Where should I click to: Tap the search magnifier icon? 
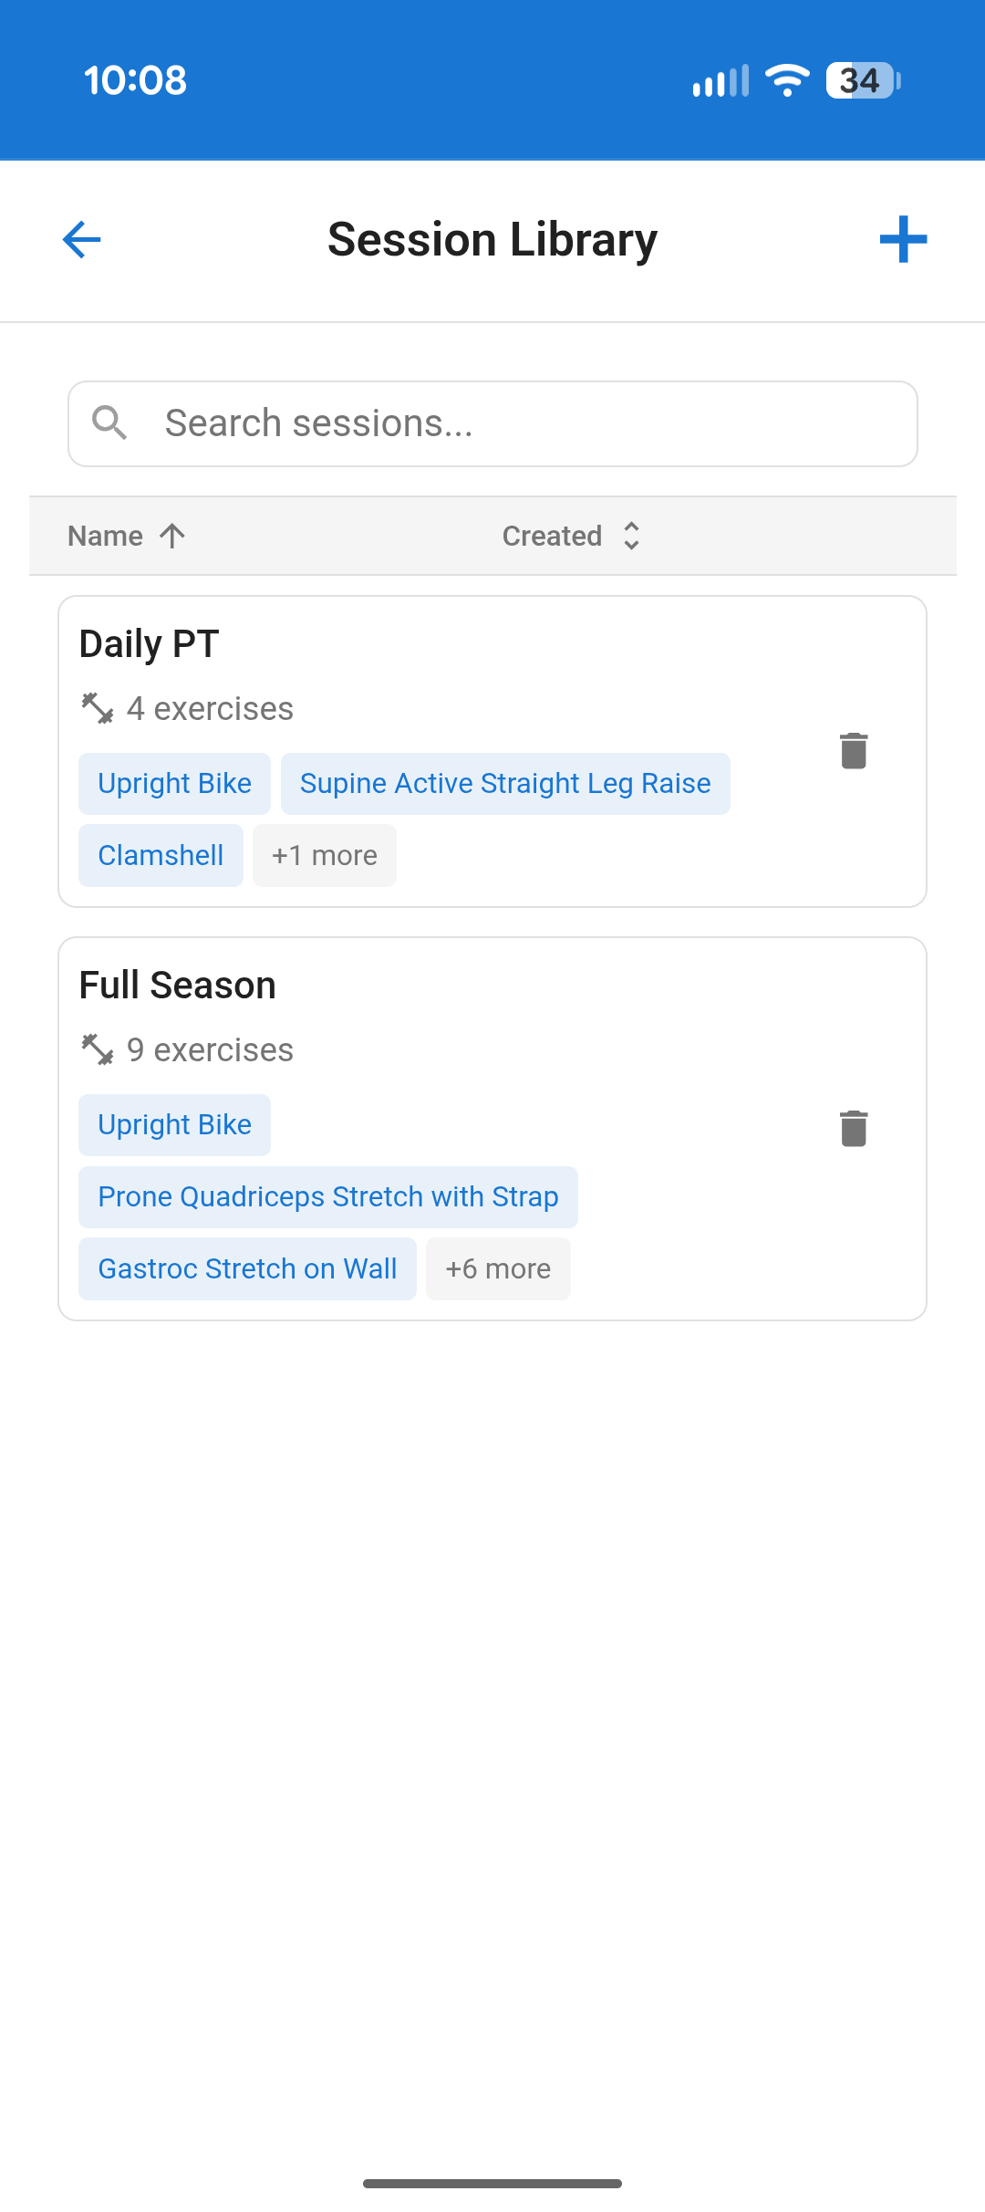click(109, 423)
